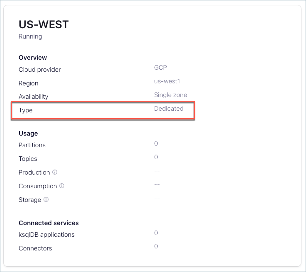This screenshot has width=306, height=272.
Task: Click the Running status text
Action: tap(30, 36)
